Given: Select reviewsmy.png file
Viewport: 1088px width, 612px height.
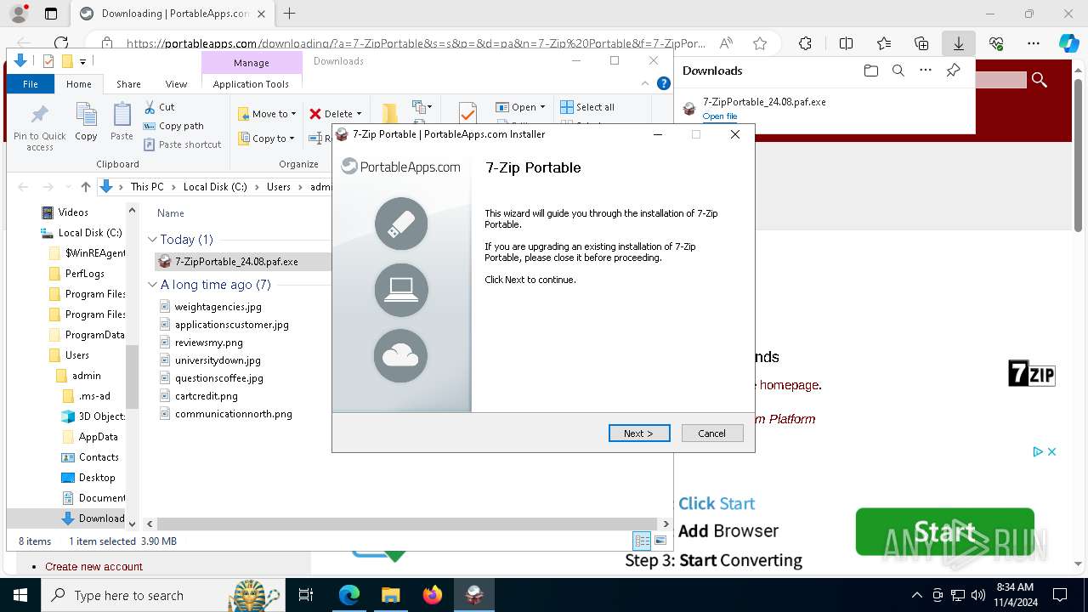Looking at the screenshot, I should [x=208, y=343].
